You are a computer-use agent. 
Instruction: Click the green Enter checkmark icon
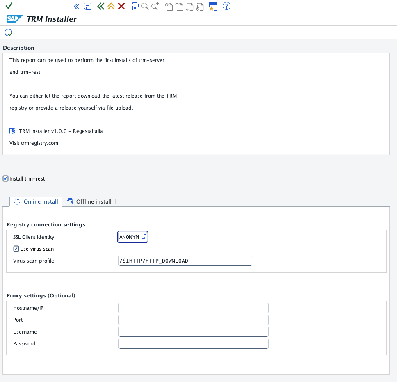click(x=9, y=6)
